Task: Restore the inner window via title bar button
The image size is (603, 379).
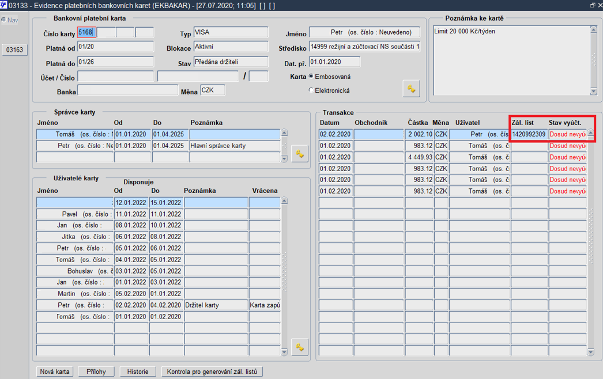Action: (593, 5)
